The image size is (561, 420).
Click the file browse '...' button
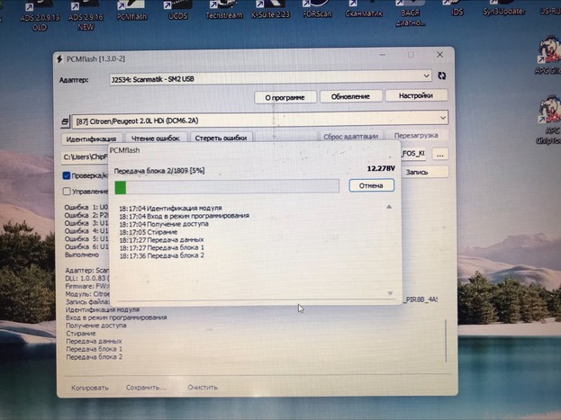click(x=440, y=155)
